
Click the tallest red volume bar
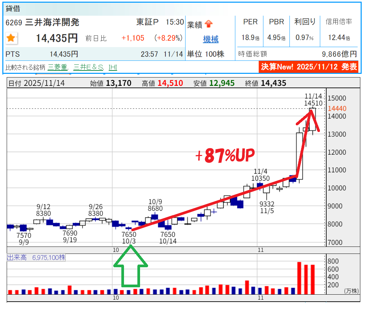pyautogui.click(x=299, y=278)
